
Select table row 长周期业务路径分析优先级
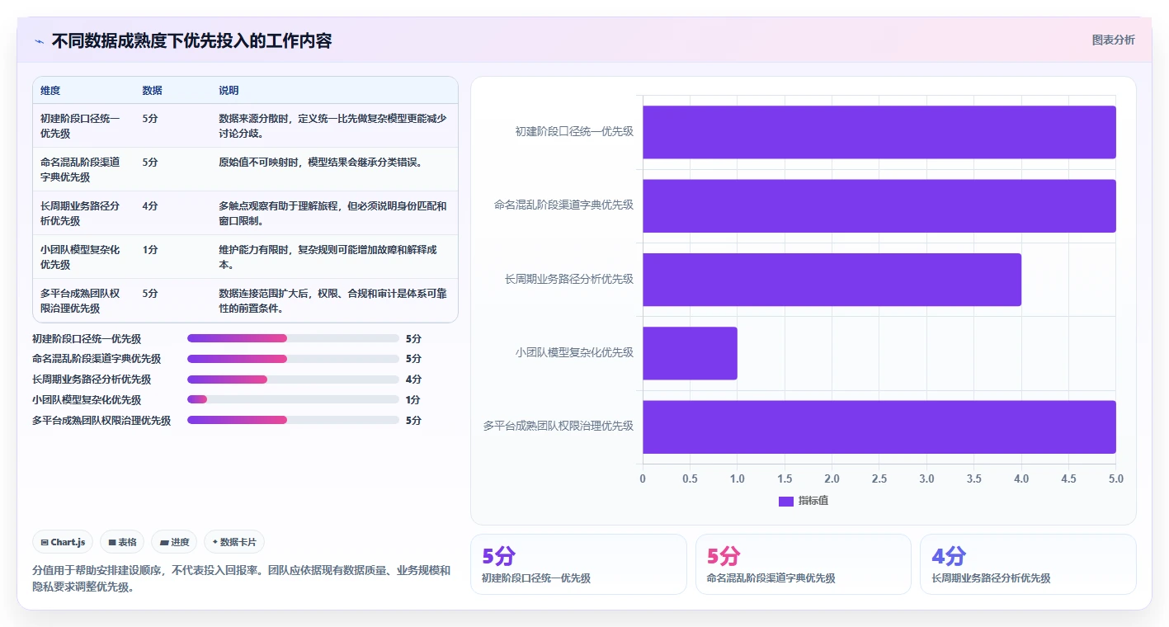(x=245, y=213)
